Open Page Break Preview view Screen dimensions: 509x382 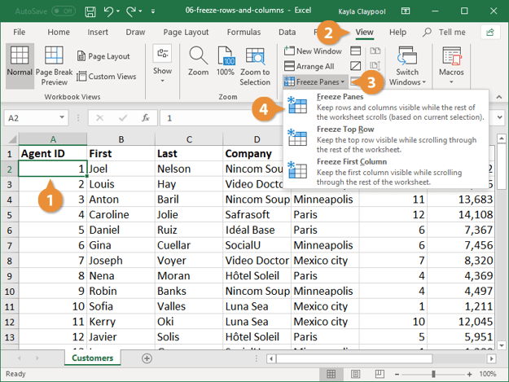54,65
